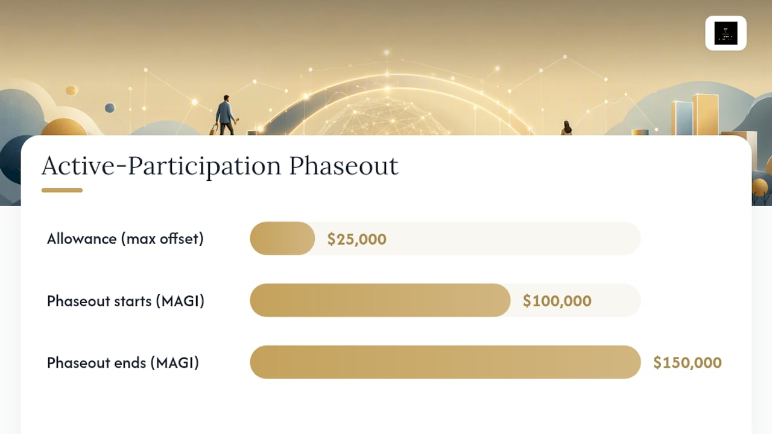Click the Phaseout ends full gold bar
The height and width of the screenshot is (434, 772).
[445, 362]
